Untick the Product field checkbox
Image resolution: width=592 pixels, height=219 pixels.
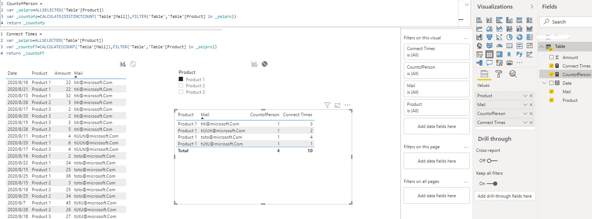coord(551,100)
